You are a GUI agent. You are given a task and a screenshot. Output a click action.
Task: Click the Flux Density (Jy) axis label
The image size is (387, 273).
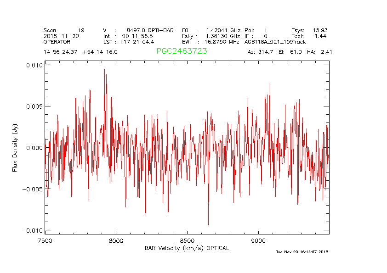pyautogui.click(x=15, y=149)
